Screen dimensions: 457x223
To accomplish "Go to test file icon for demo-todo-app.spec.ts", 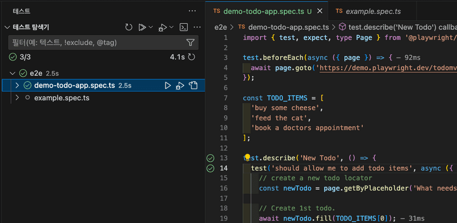I will click(x=193, y=85).
